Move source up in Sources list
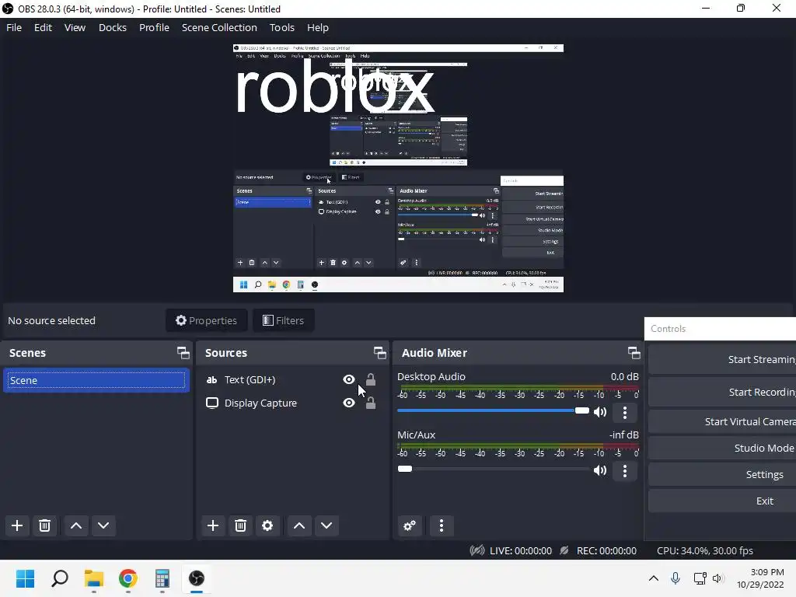796x597 pixels. click(x=299, y=525)
